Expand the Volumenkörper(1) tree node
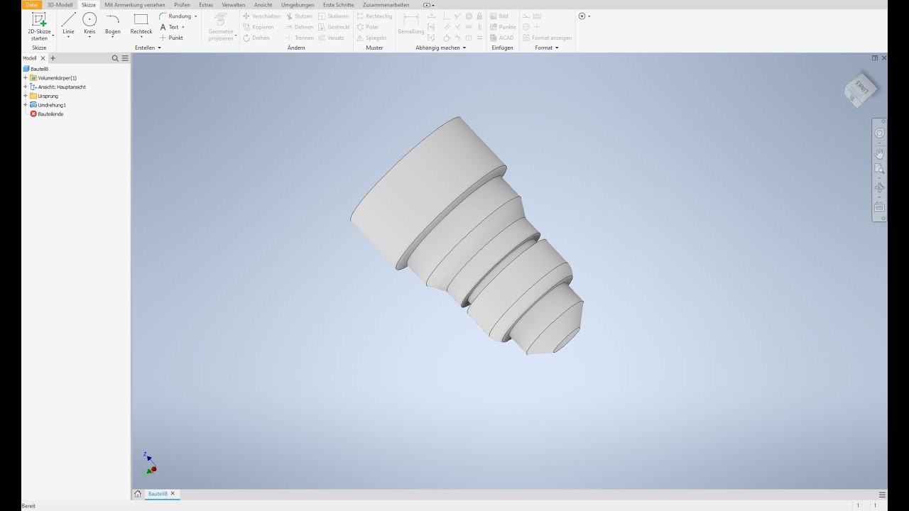The image size is (909, 511). [26, 78]
